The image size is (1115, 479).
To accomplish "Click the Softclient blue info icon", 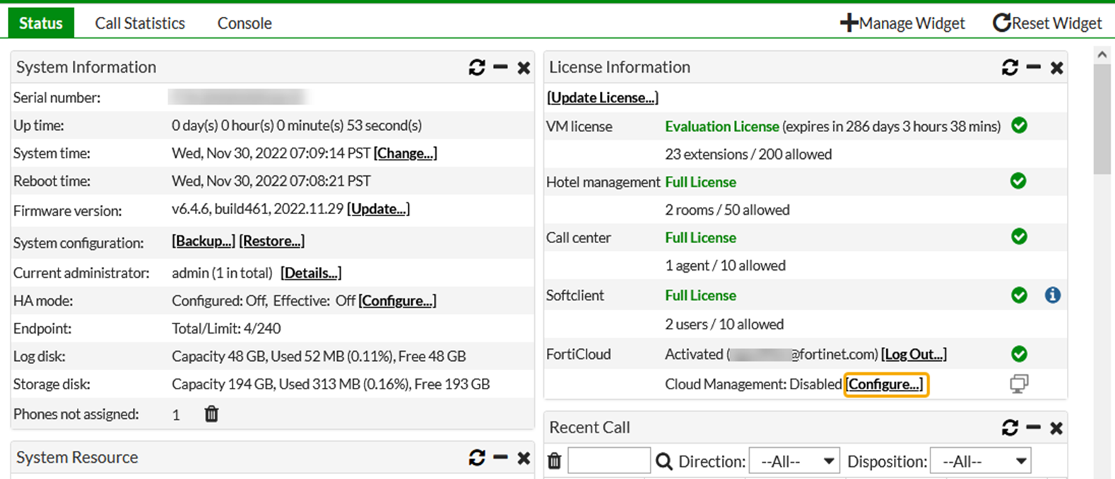I will coord(1052,295).
